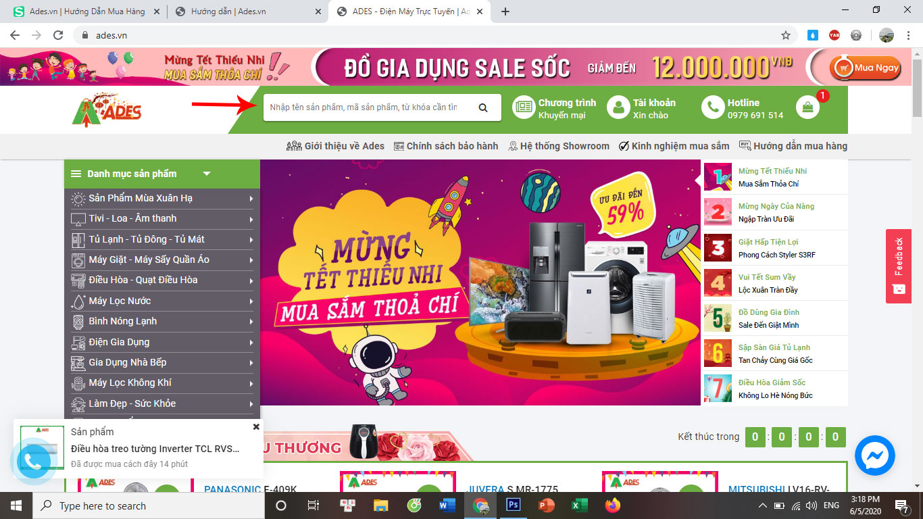The image size is (923, 519).
Task: Open Kinh nghiệm mua sắm page
Action: tap(674, 146)
